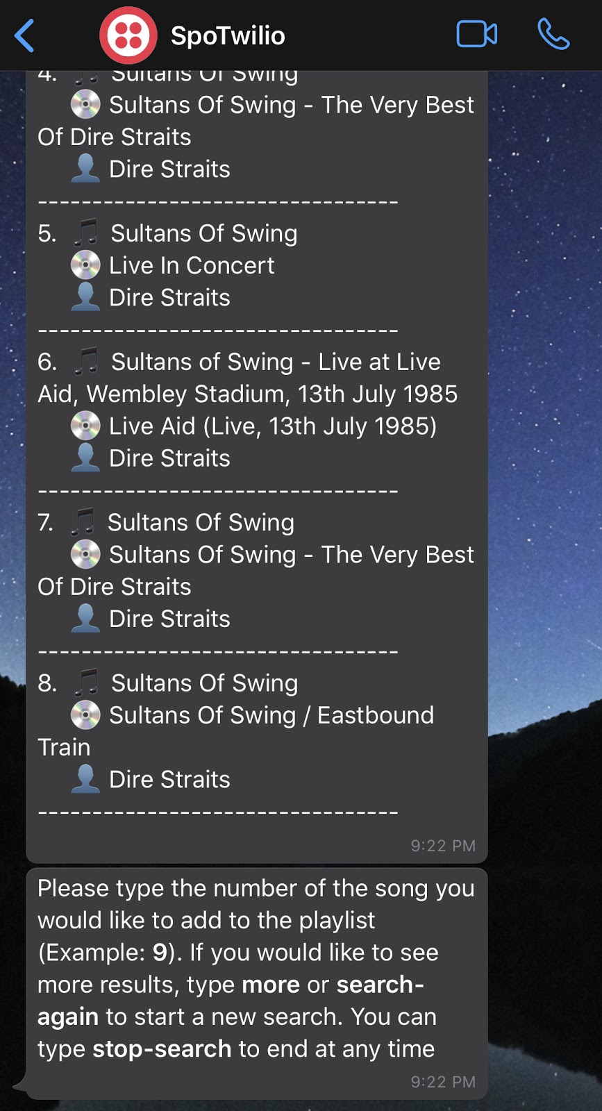Tap the person emoji in result 5
The width and height of the screenshot is (602, 1111).
85,297
